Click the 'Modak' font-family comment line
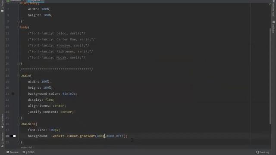Image resolution: width=276 pixels, height=155 pixels. coord(56,57)
